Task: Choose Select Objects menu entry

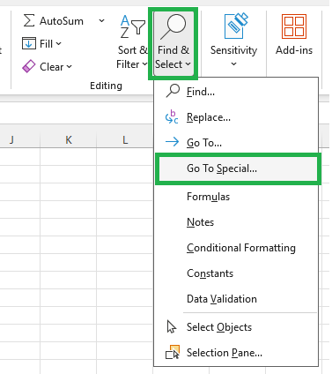Action: click(x=236, y=327)
